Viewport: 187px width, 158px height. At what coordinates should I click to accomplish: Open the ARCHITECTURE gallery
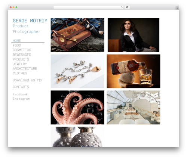click(25, 69)
